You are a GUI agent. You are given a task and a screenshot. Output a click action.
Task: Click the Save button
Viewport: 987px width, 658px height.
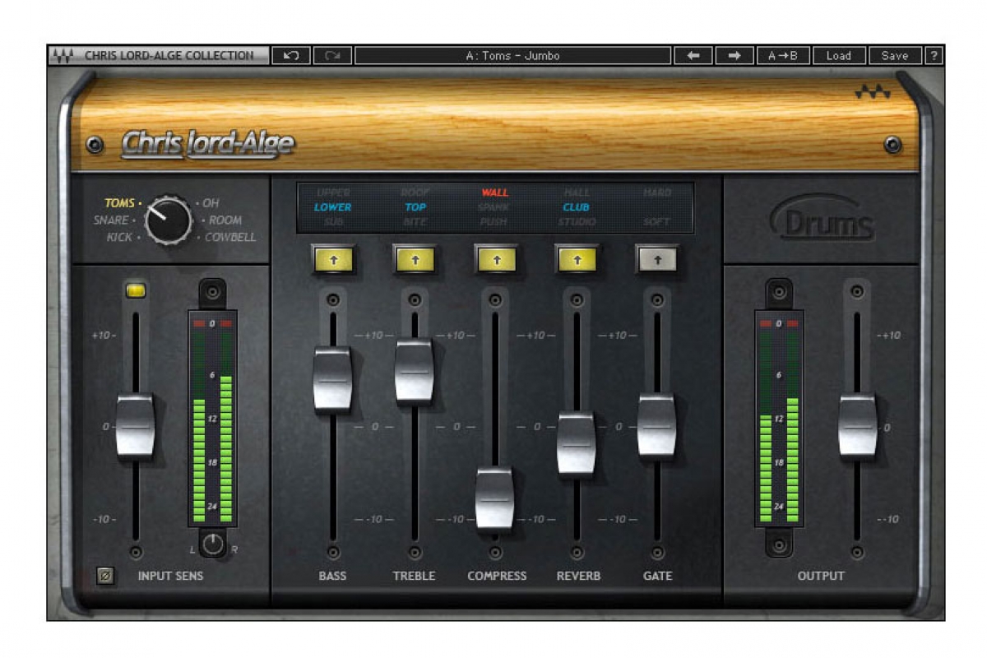click(895, 55)
